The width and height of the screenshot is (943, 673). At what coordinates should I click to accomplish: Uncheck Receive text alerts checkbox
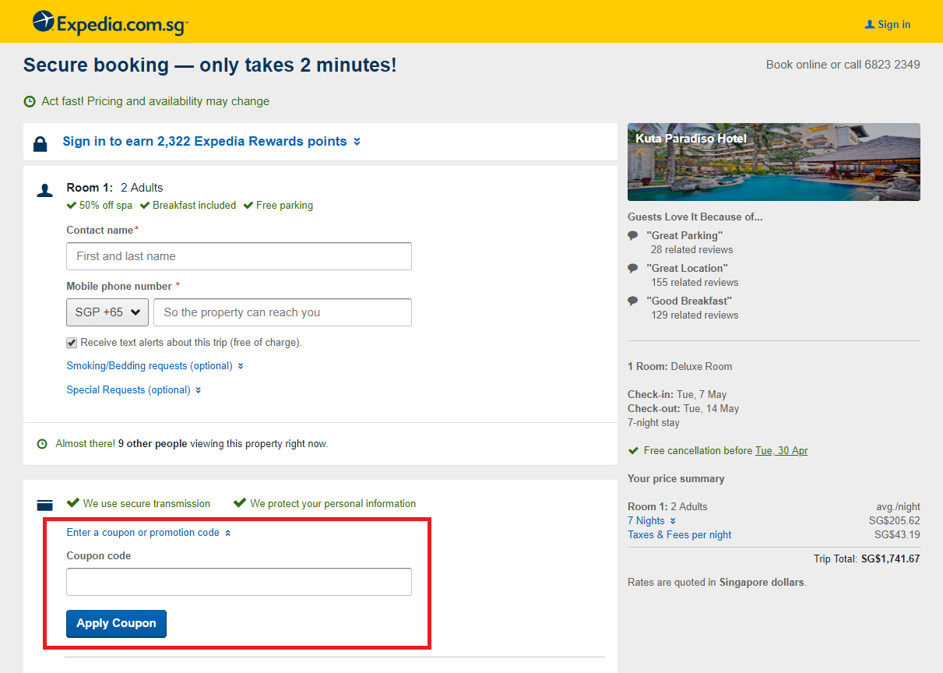(x=72, y=342)
